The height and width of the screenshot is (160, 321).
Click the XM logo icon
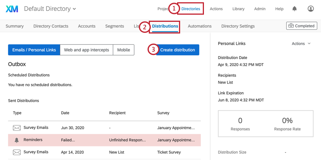[12, 9]
